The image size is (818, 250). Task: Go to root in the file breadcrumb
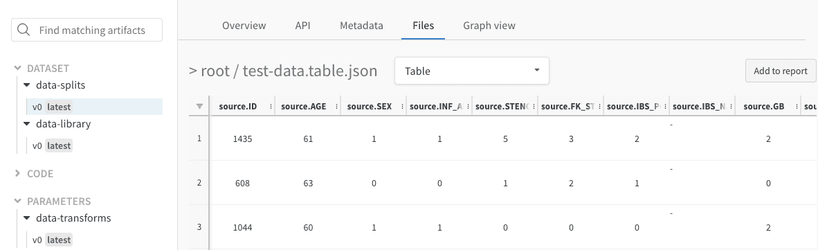click(x=215, y=71)
